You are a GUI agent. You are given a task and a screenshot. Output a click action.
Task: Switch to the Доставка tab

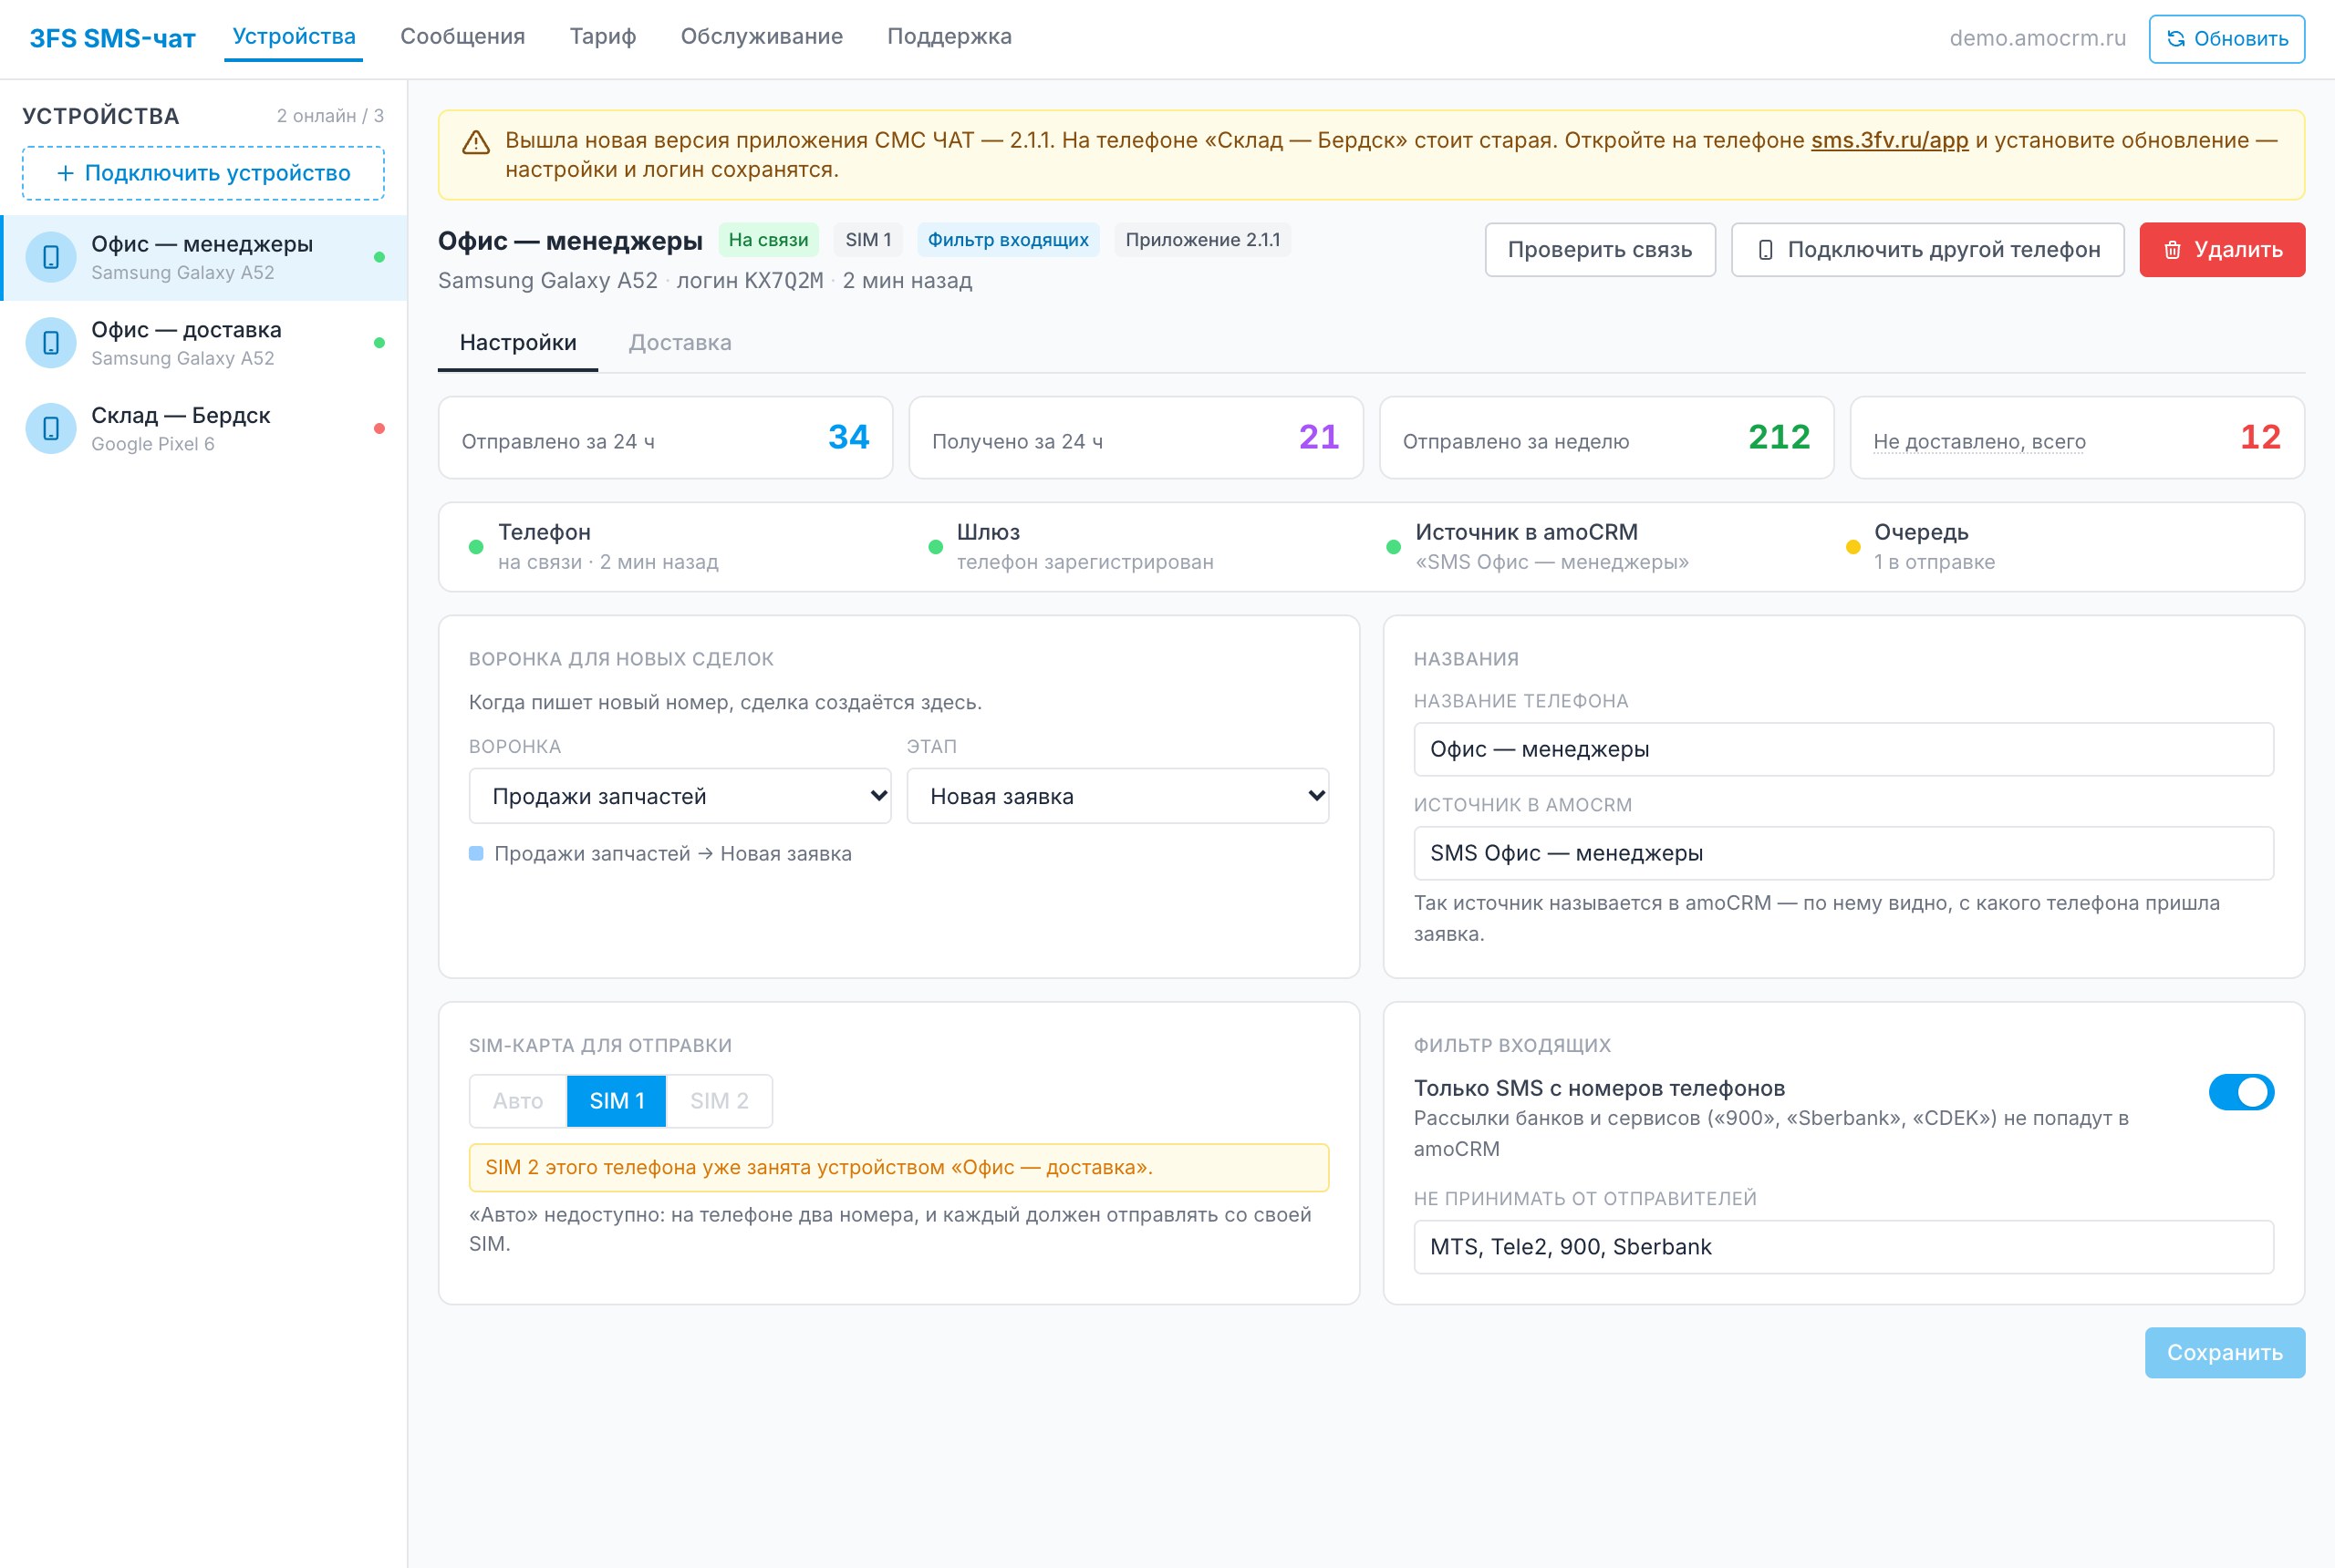(x=680, y=343)
